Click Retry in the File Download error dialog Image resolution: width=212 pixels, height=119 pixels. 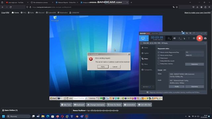(103, 67)
